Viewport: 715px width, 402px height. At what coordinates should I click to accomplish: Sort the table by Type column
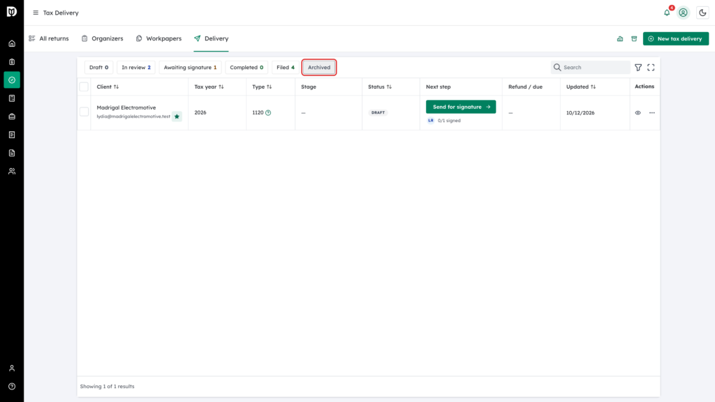tap(262, 87)
